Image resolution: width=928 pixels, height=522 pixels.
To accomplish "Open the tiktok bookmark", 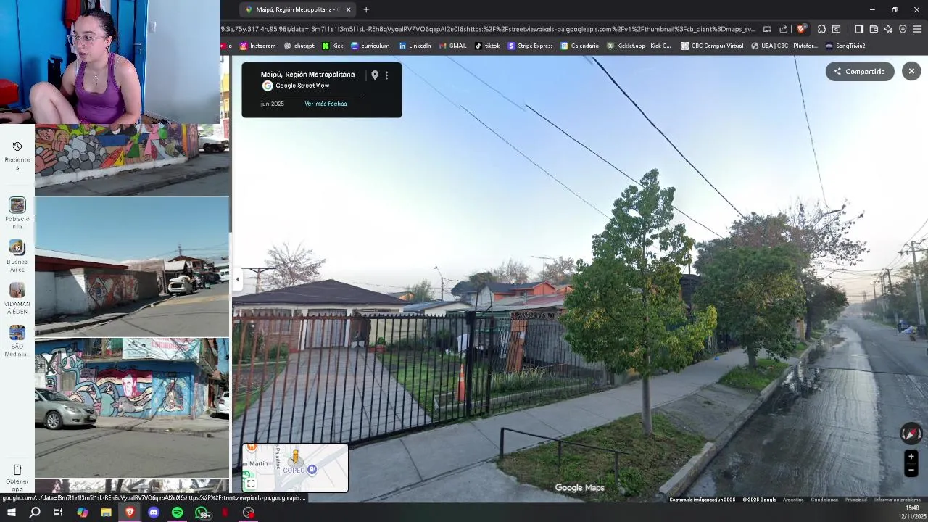I will (x=487, y=46).
